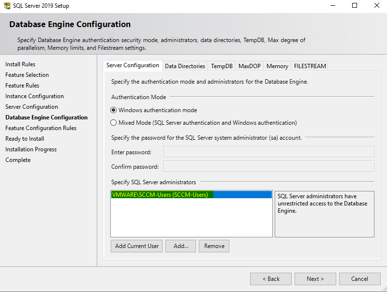Select Mixed Mode authentication option

tap(114, 123)
